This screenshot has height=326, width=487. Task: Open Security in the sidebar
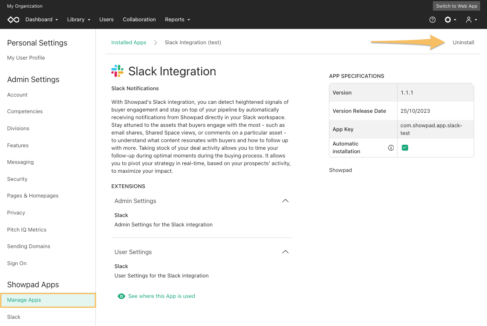(x=17, y=179)
